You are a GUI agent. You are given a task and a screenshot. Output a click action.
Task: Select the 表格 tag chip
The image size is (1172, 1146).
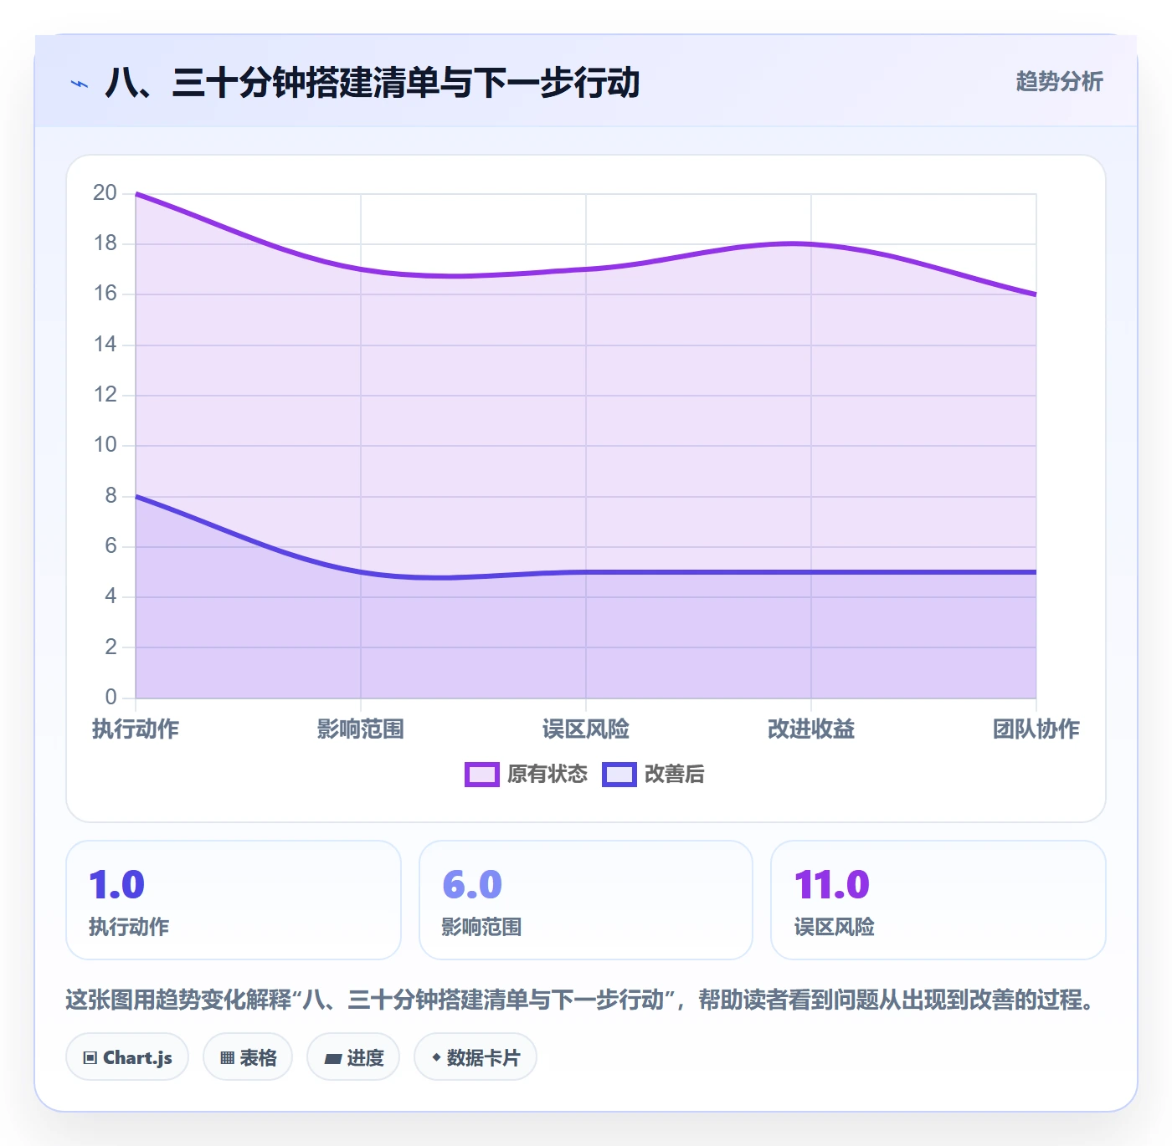click(x=248, y=1057)
